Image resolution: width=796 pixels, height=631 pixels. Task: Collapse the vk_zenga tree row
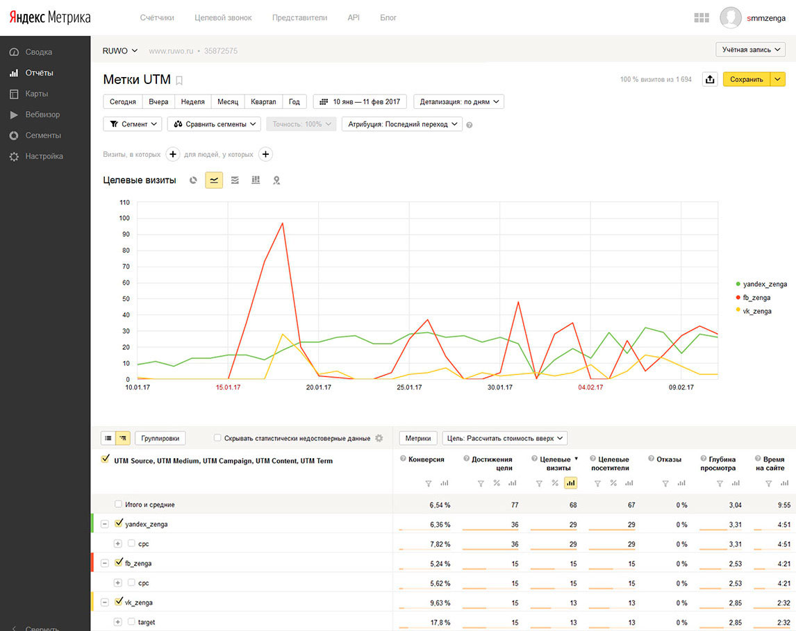[x=104, y=603]
